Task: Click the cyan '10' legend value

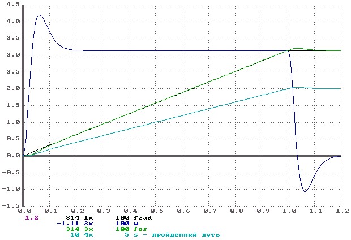Action: coord(75,235)
